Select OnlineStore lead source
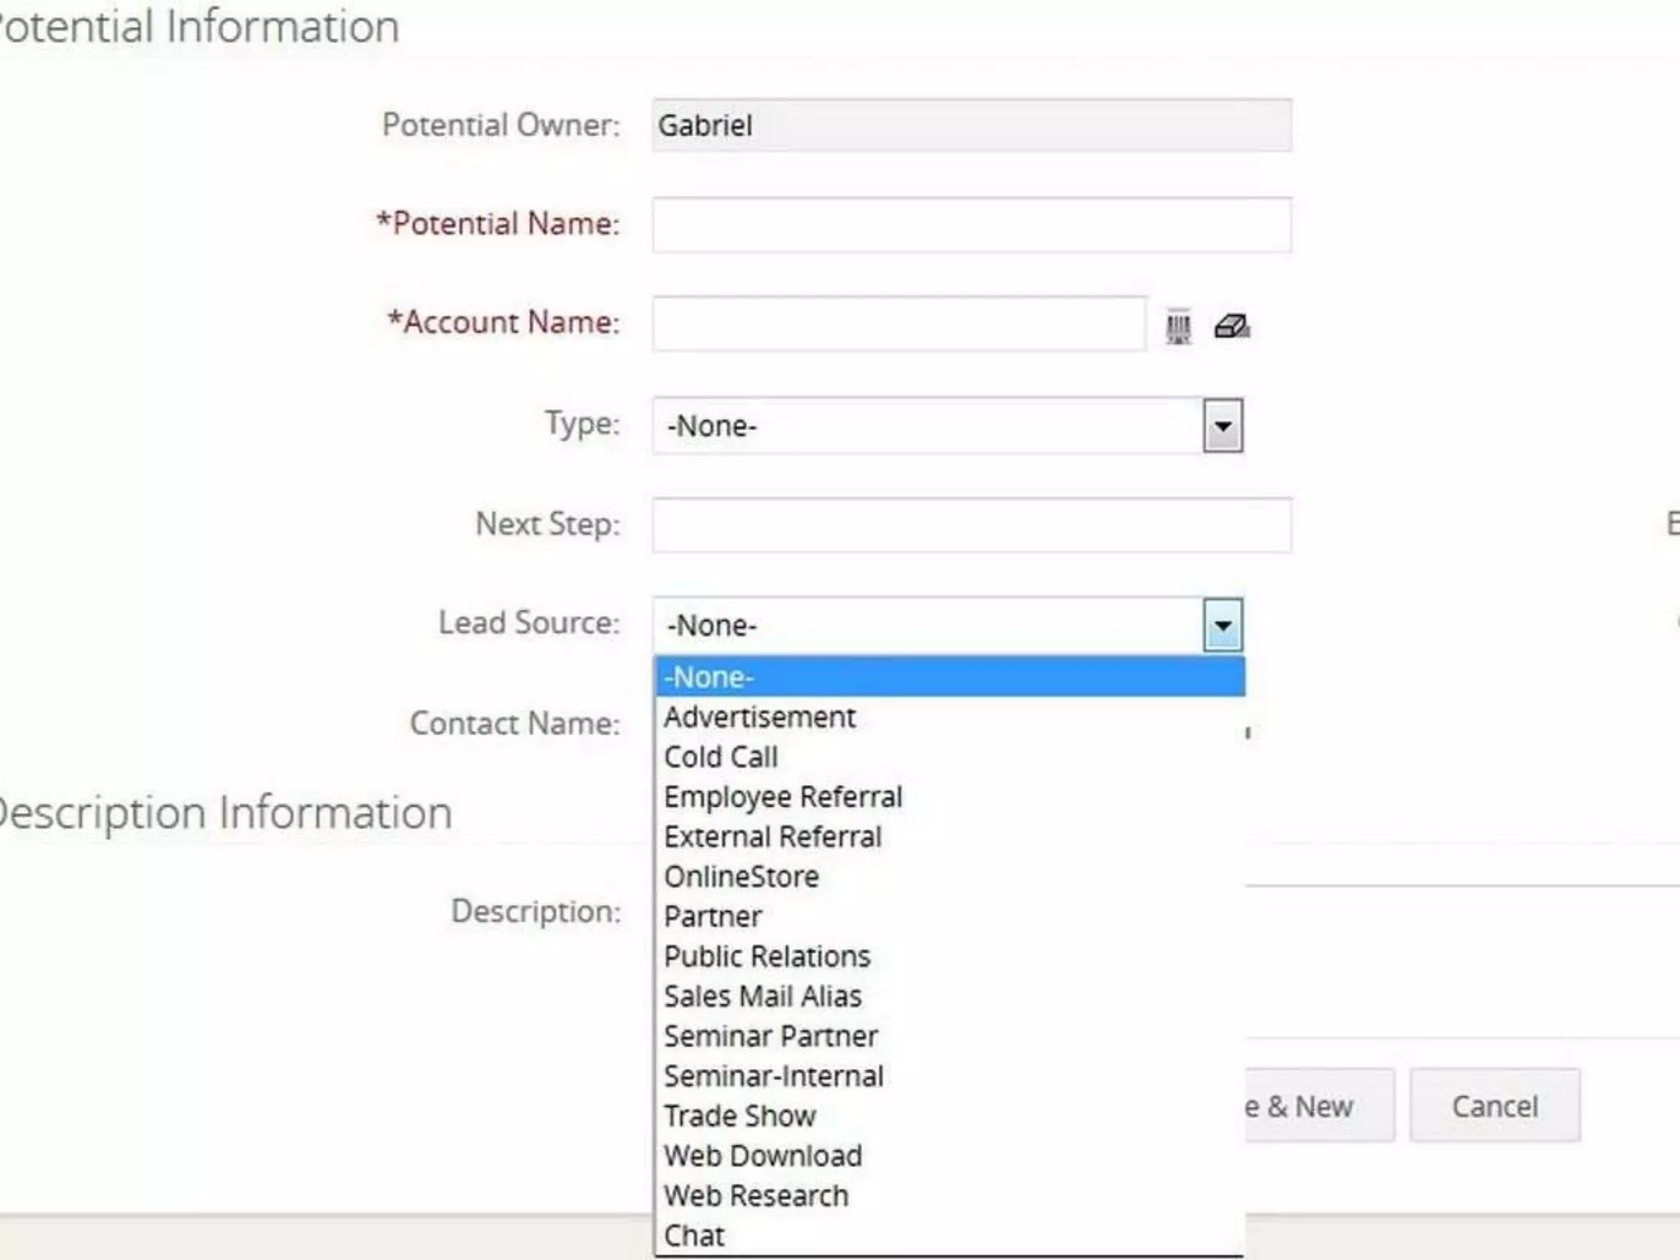Screen dimensions: 1680x1260 coord(742,877)
